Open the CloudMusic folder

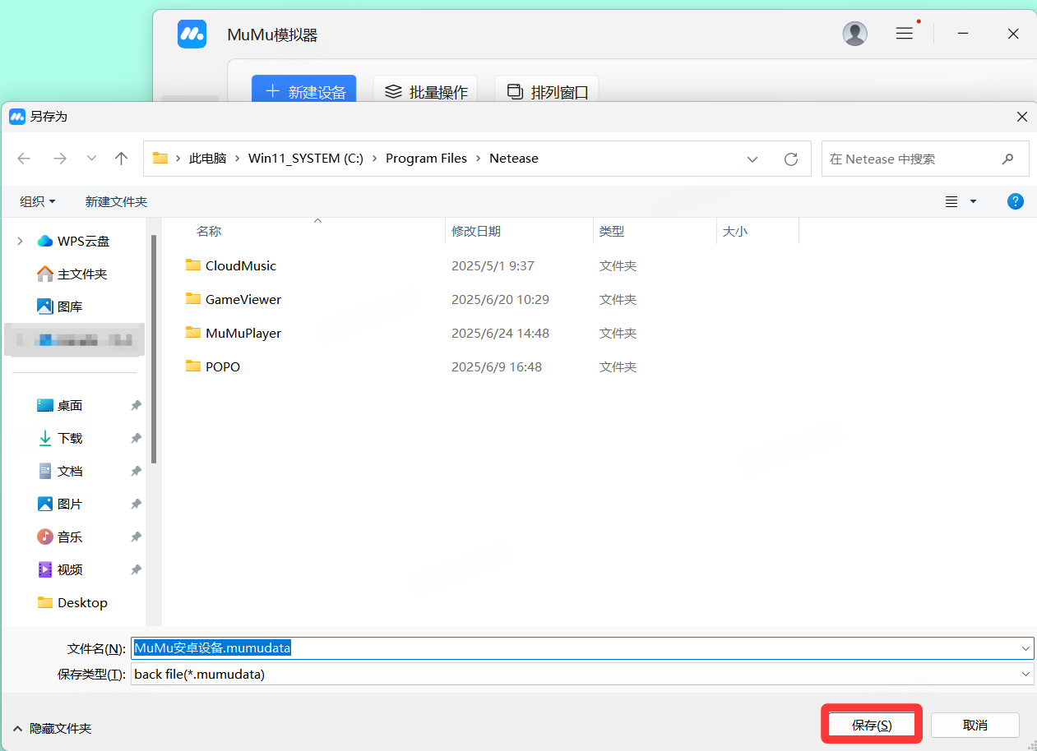pos(241,265)
